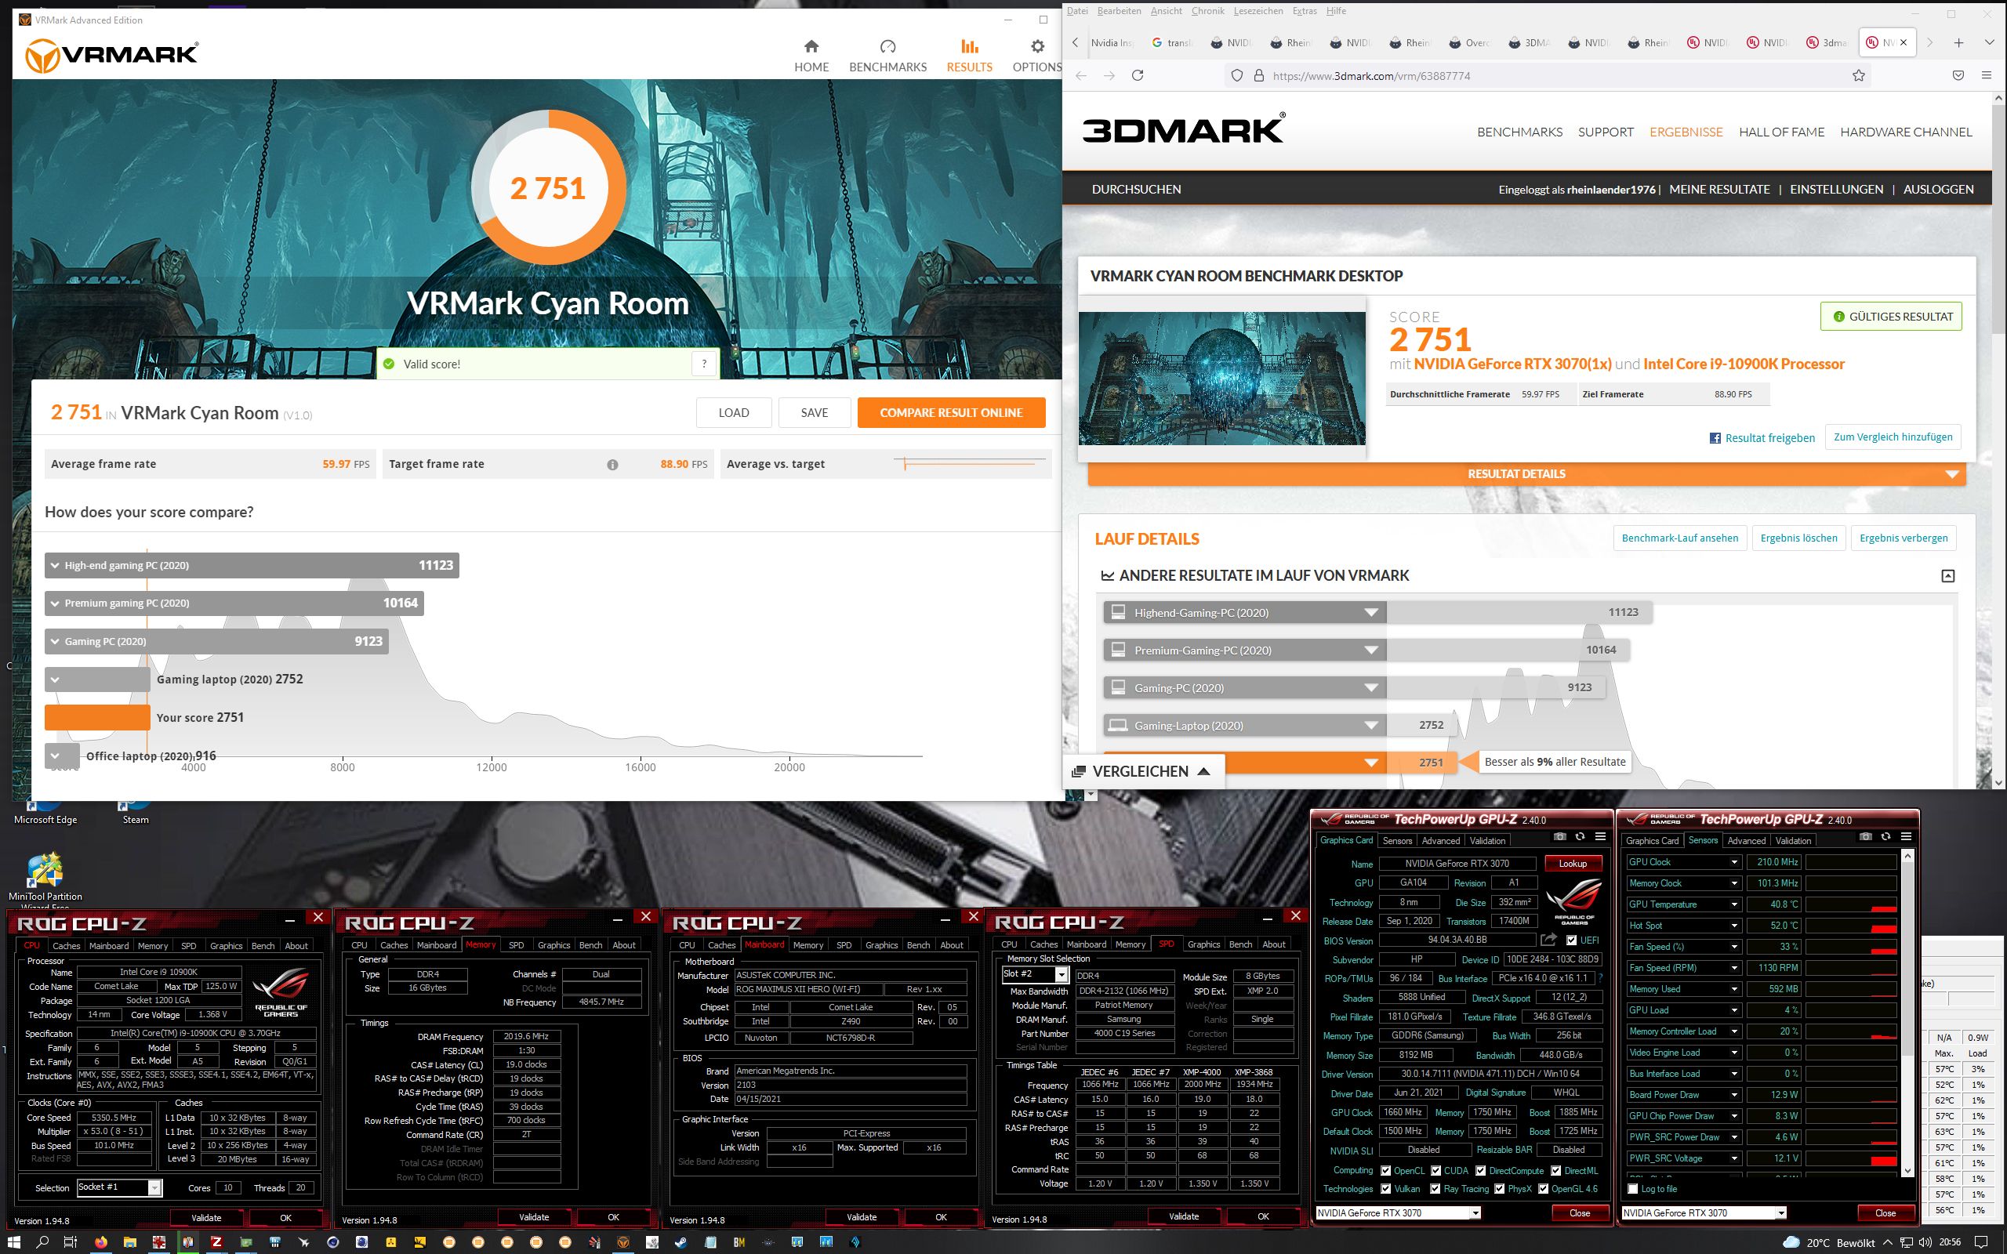This screenshot has width=2007, height=1254.
Task: Open the GPU Clock sensor dropdown
Action: (1733, 863)
